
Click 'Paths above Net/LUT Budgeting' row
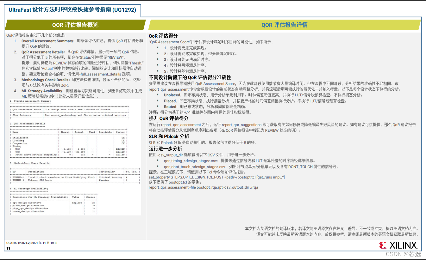[69, 155]
